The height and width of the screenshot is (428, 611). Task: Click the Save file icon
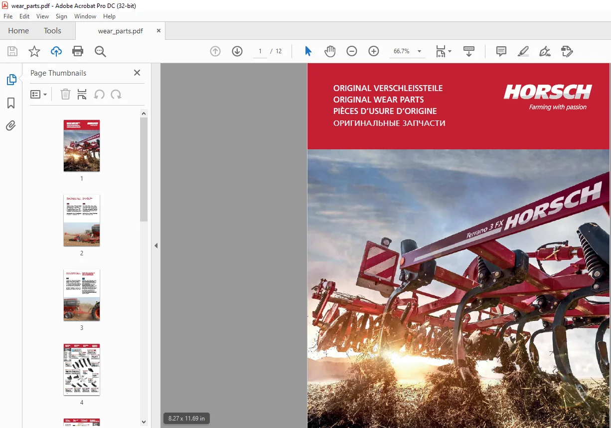coord(12,51)
